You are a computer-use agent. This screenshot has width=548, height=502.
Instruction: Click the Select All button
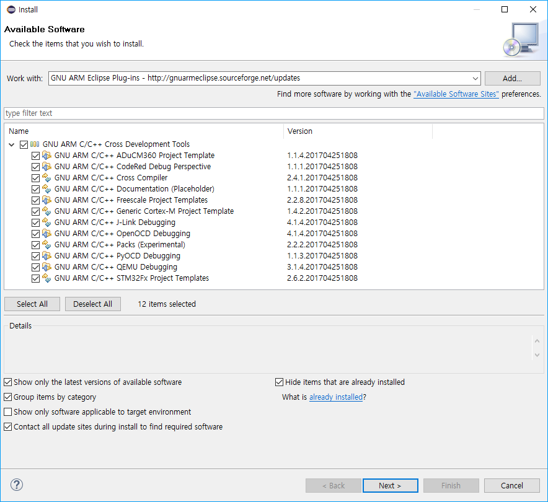click(32, 304)
